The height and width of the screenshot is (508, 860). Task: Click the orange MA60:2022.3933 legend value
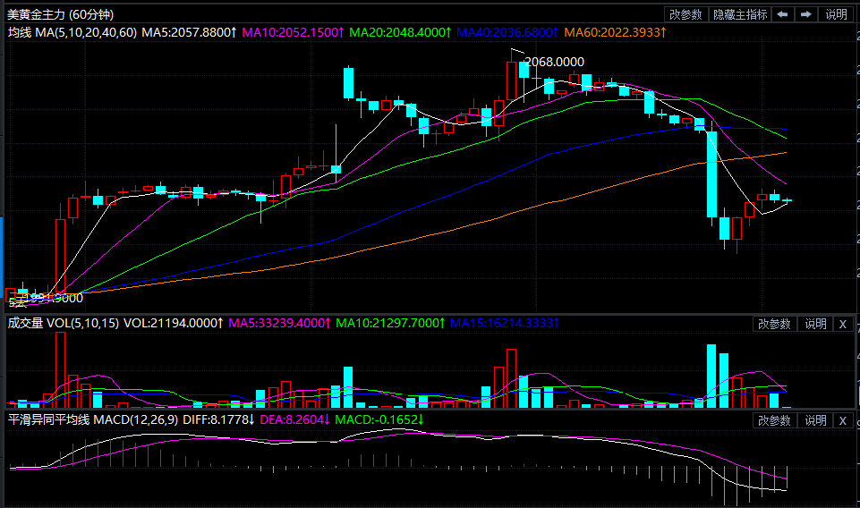(x=613, y=32)
